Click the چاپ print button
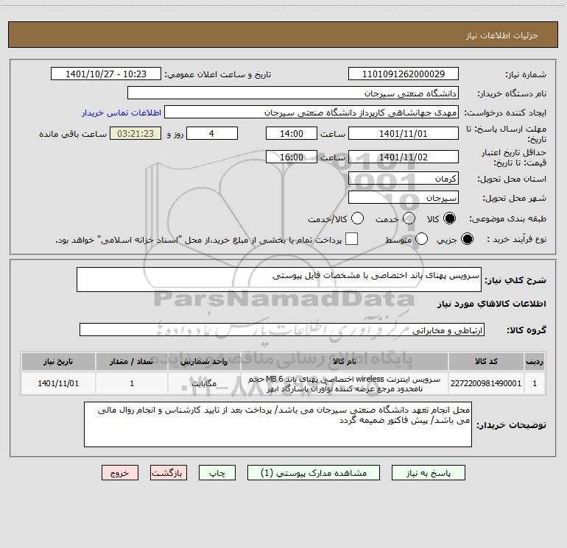The image size is (567, 548). click(x=217, y=473)
